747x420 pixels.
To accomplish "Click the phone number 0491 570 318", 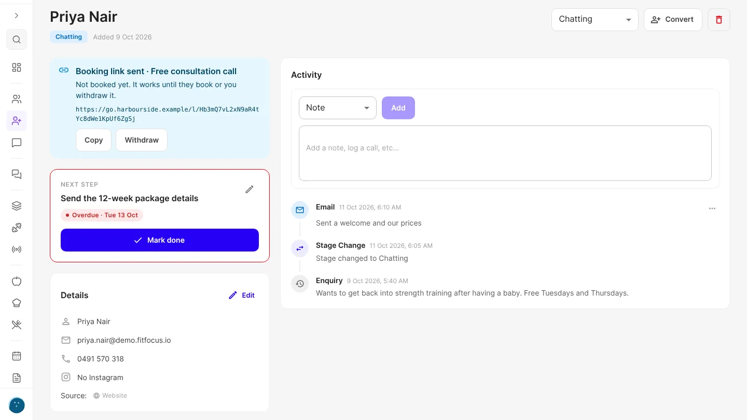I will click(x=101, y=359).
